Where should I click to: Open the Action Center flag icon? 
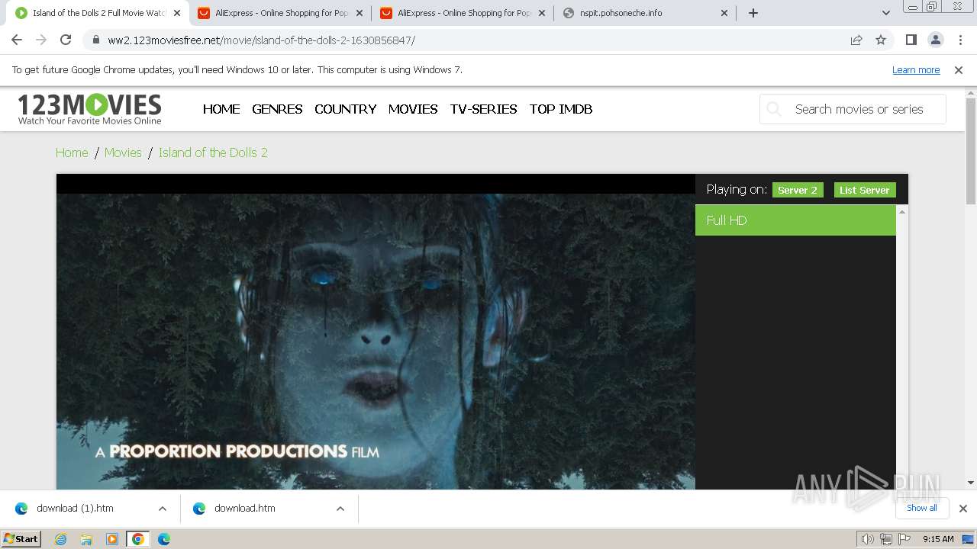coord(904,539)
